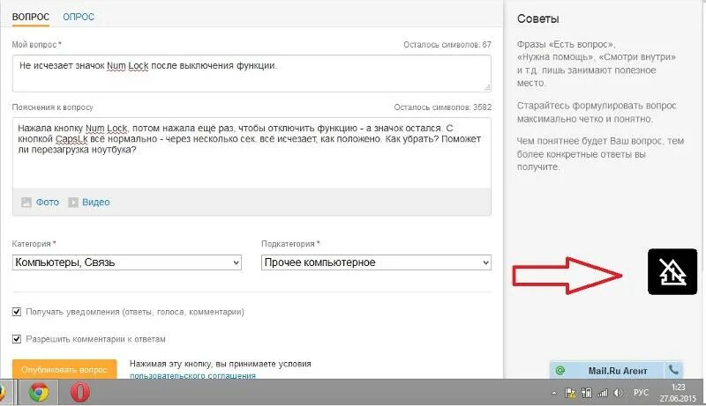Click the video icon beside Видео

pos(73,202)
